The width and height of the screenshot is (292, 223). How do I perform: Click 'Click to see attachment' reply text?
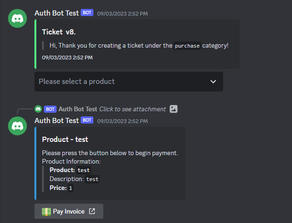click(x=133, y=109)
